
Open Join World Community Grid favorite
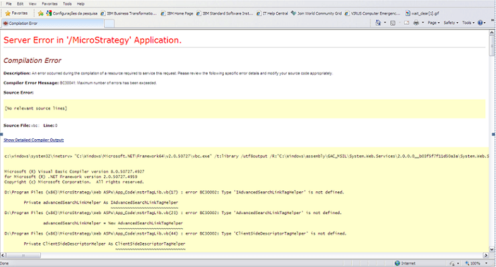coord(316,13)
